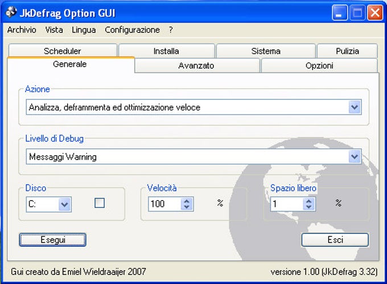This screenshot has width=387, height=284.
Task: Open the Archivio menu
Action: (x=22, y=30)
